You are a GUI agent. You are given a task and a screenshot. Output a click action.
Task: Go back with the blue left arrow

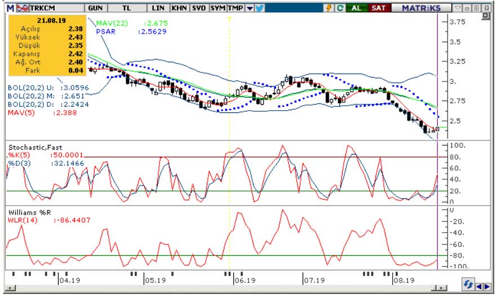tap(478, 287)
